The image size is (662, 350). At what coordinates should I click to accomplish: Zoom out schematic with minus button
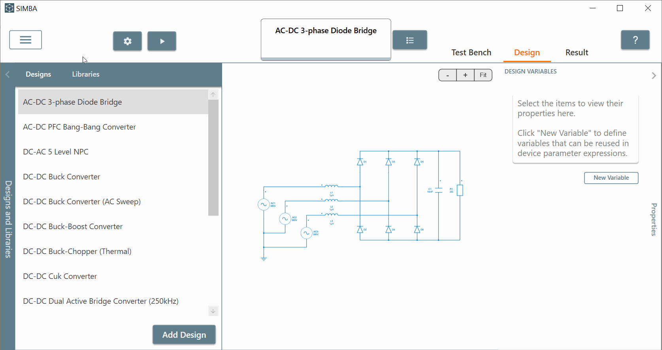click(447, 75)
